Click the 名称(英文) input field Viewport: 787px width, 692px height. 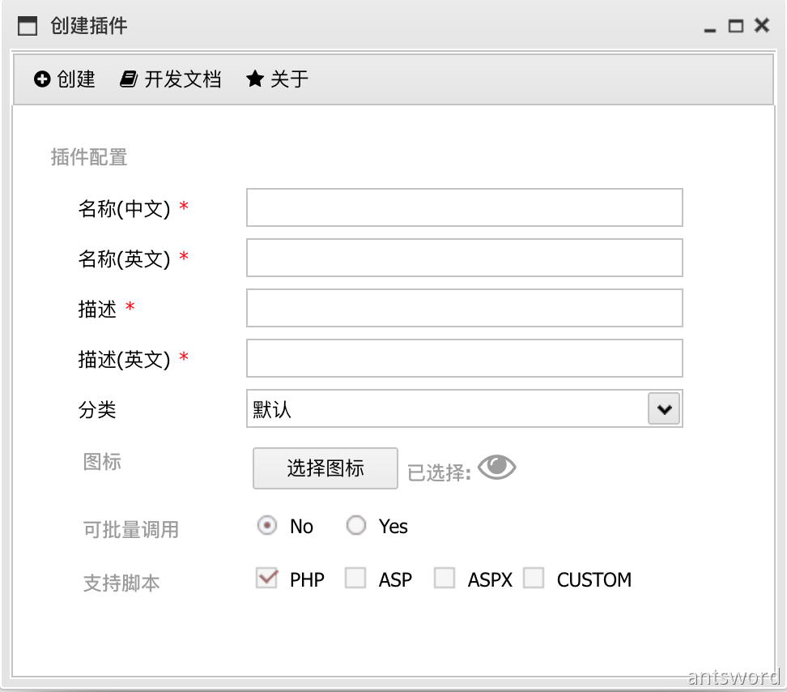point(464,258)
